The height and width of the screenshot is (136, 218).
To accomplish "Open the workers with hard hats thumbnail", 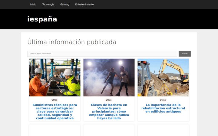I will [55, 77].
